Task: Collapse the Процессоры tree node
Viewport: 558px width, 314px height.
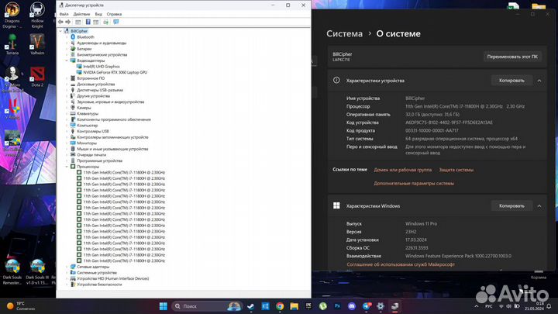Action: pos(67,167)
